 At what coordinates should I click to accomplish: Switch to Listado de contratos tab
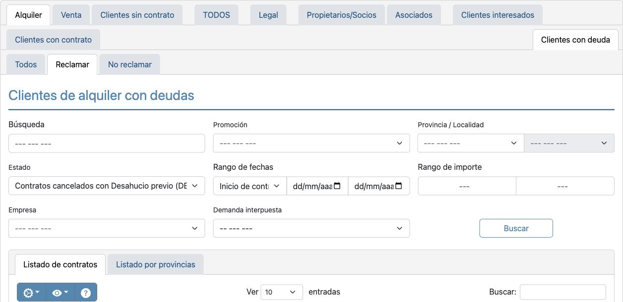tap(60, 264)
